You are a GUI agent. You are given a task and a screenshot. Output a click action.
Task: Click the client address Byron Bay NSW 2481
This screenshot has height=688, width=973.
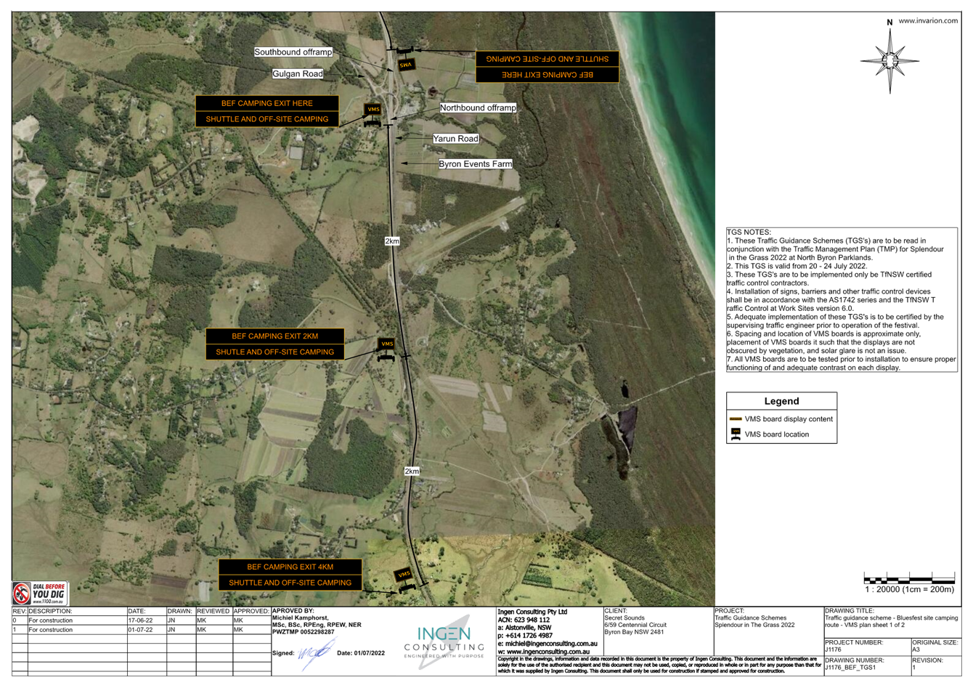[634, 632]
